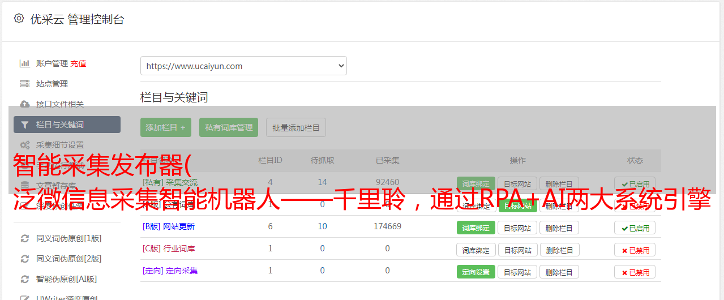Open 同义词伪原创[2版] in the sidebar

(69, 259)
